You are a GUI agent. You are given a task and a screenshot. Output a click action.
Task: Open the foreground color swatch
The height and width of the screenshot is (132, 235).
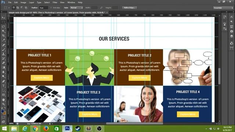(x=3, y=111)
